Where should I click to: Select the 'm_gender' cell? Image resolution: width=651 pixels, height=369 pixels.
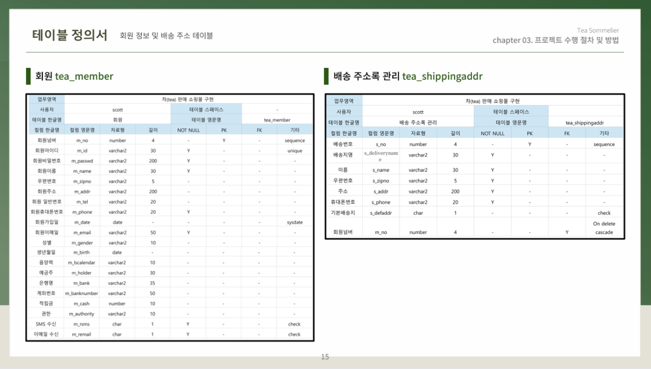pyautogui.click(x=82, y=243)
